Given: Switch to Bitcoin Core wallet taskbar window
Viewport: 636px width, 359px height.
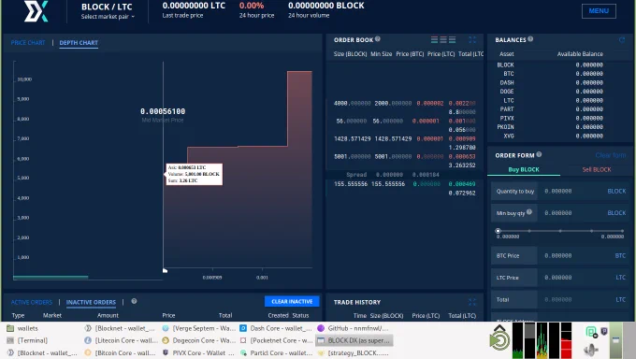Looking at the screenshot, I should pos(121,352).
